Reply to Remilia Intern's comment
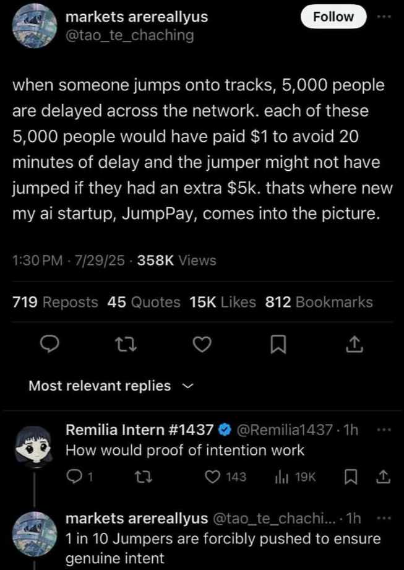The image size is (404, 570). (75, 477)
